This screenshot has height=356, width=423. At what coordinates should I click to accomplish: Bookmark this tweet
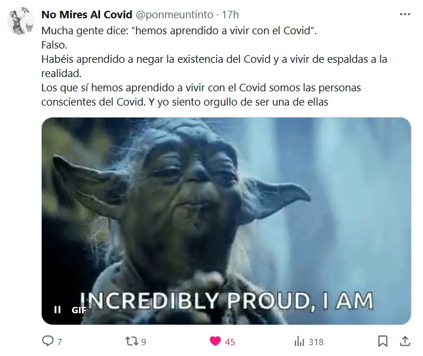(383, 341)
